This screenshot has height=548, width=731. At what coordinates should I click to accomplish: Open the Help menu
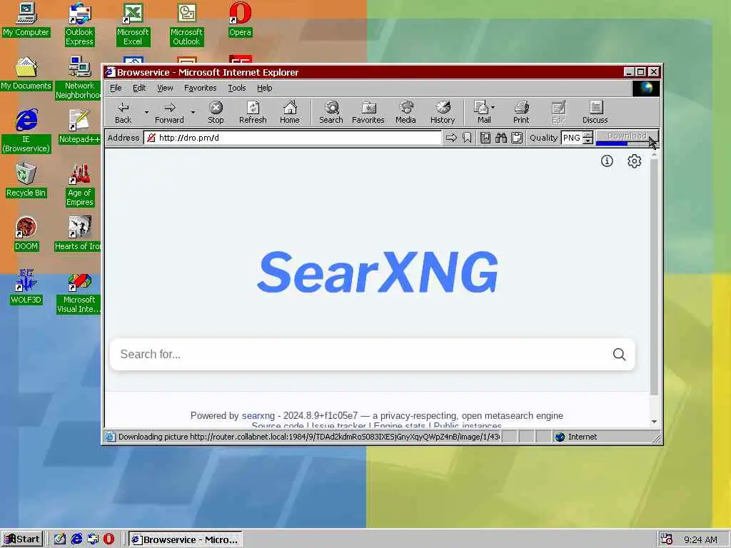pos(264,88)
